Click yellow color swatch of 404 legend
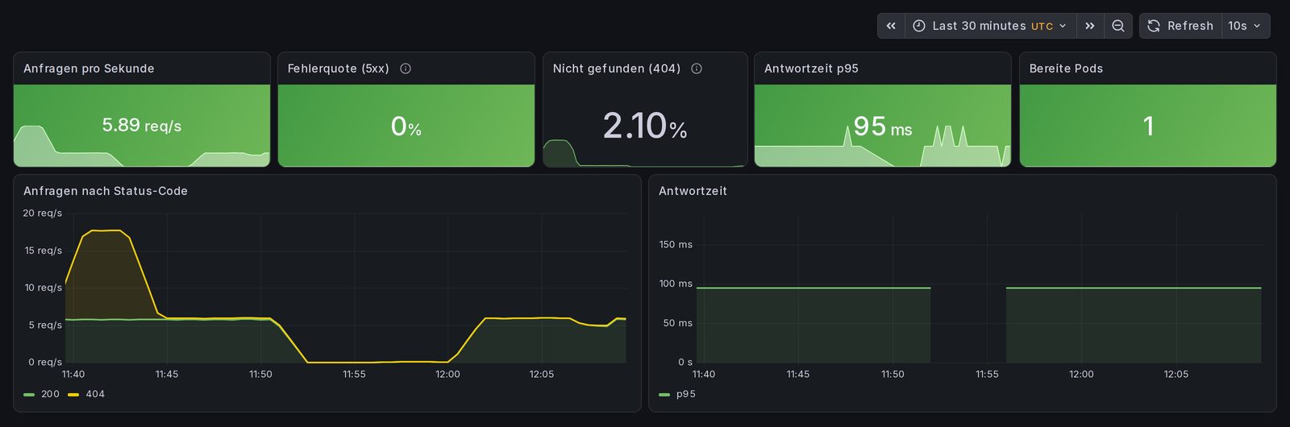The image size is (1290, 427). pyautogui.click(x=73, y=395)
